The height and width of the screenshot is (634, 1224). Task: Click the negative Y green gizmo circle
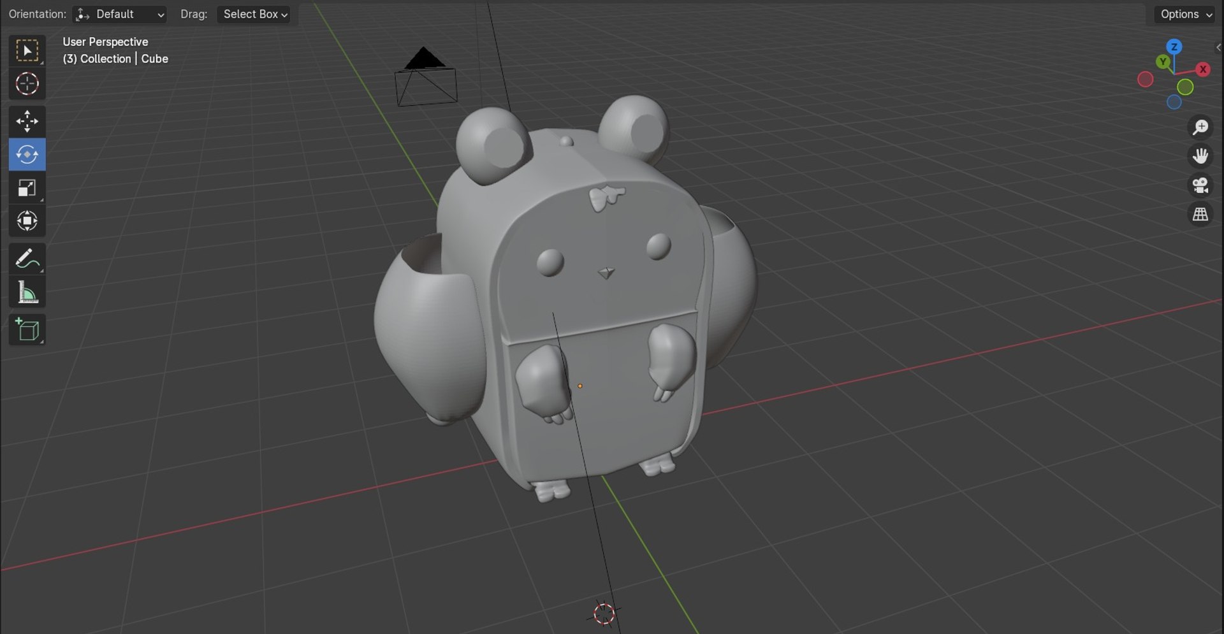(x=1185, y=87)
